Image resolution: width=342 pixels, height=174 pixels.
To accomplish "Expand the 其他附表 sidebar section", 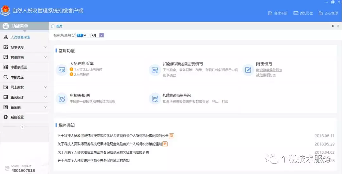I will click(x=24, y=57).
